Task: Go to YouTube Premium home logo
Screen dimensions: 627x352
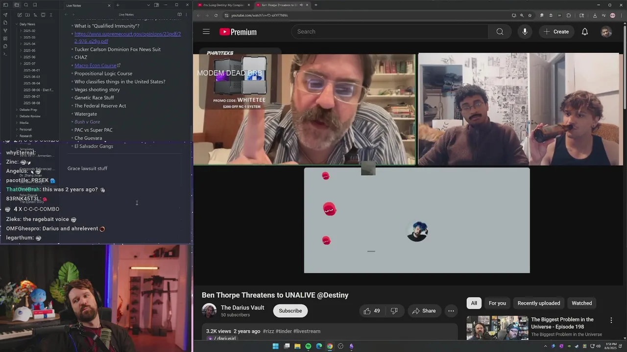Action: [x=238, y=32]
